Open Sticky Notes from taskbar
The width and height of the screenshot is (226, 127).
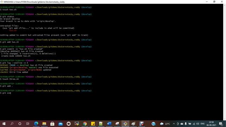[x=93, y=124]
